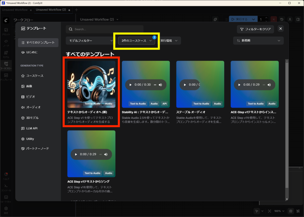Open the 新着順 sort dropdown
Screen dimensions: 304x217
pyautogui.click(x=258, y=41)
